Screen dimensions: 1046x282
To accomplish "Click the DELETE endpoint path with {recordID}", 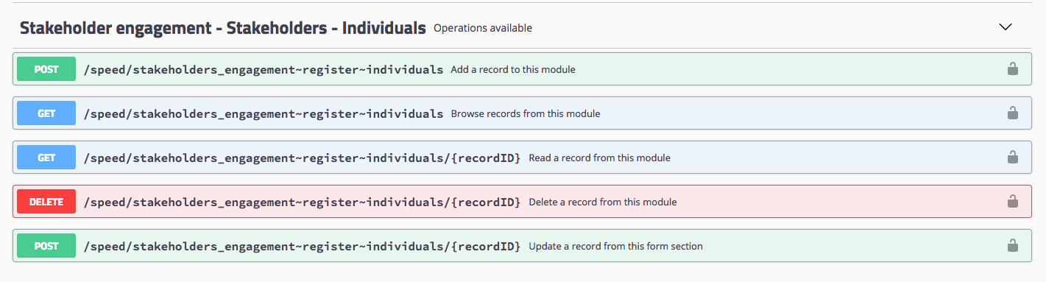I will (x=303, y=202).
